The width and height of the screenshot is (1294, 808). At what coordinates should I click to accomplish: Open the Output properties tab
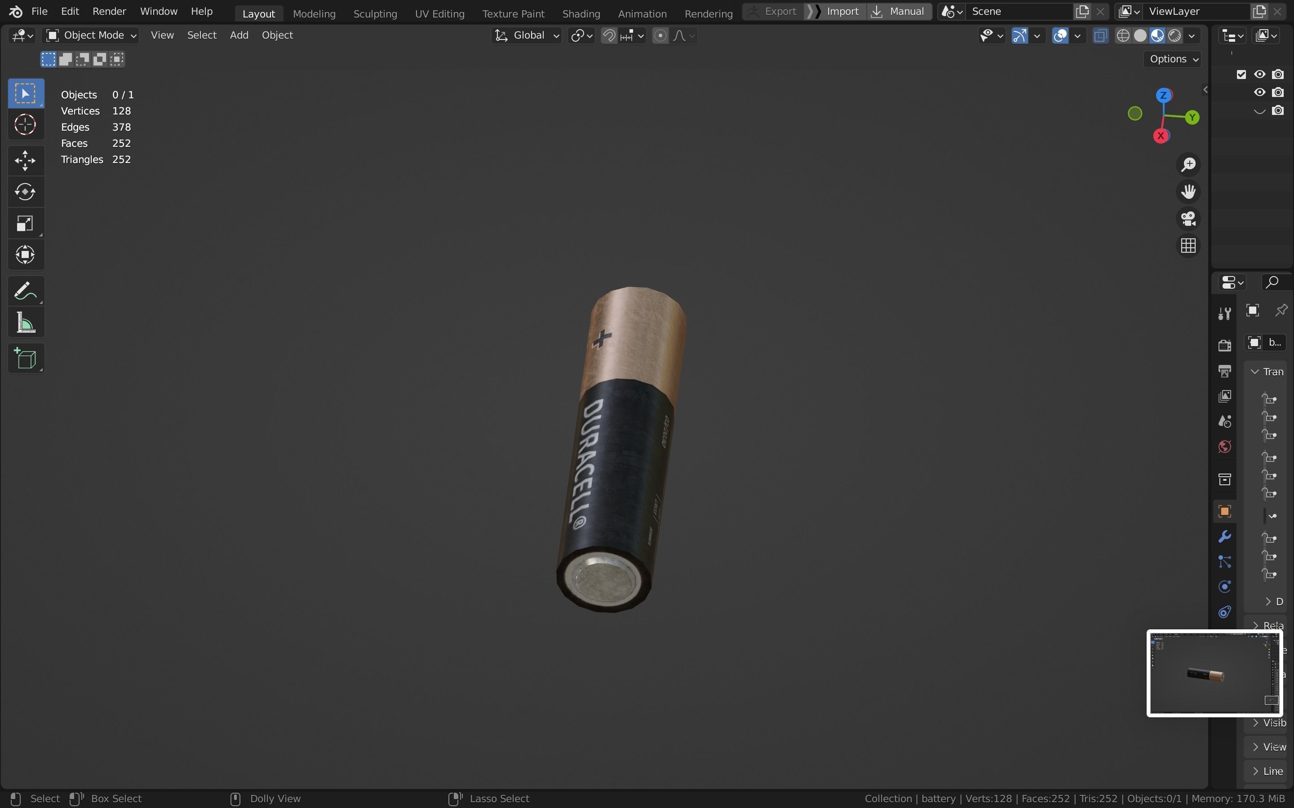coord(1224,371)
